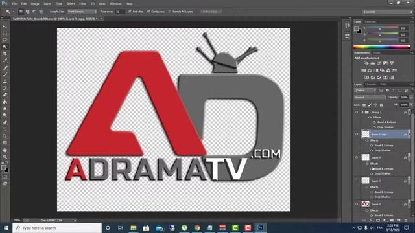Toggle Group 1 Drop Shadow effect visibility
415x233 pixels.
point(374,127)
